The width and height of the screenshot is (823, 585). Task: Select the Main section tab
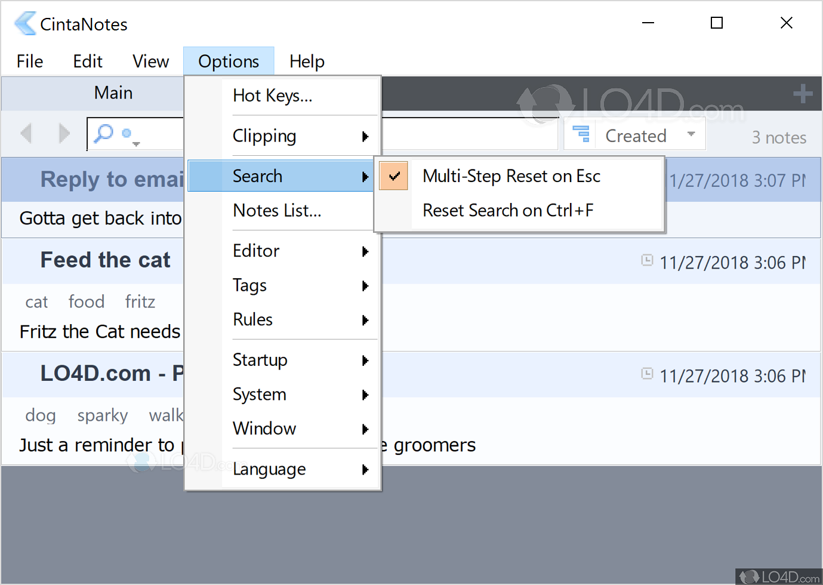[113, 93]
